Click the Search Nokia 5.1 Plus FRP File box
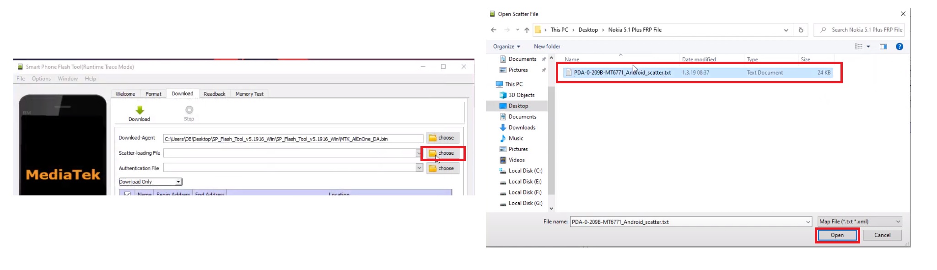The height and width of the screenshot is (270, 937). pyautogui.click(x=859, y=30)
